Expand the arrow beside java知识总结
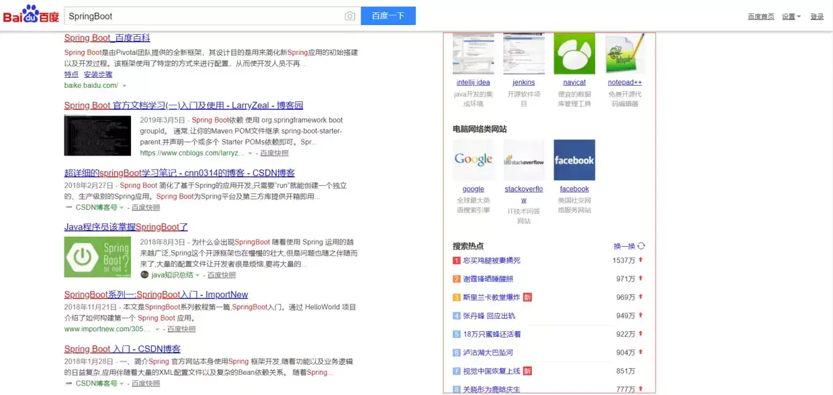This screenshot has height=395, width=833. pyautogui.click(x=198, y=275)
